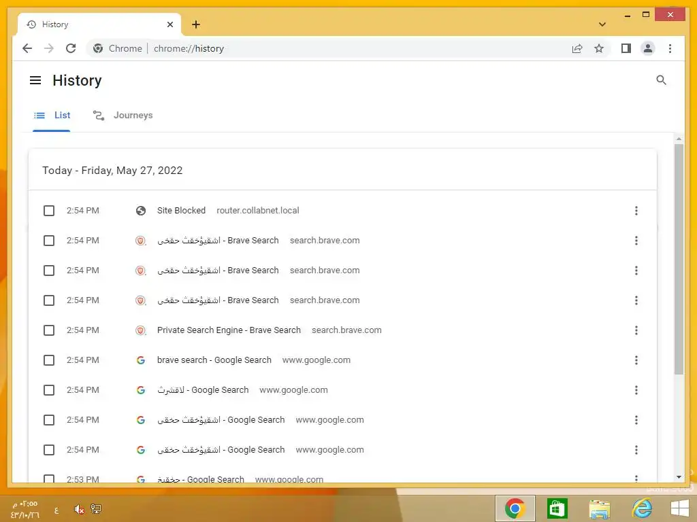Click Google favicon beside 'لاقشرث' entry

pyautogui.click(x=140, y=390)
